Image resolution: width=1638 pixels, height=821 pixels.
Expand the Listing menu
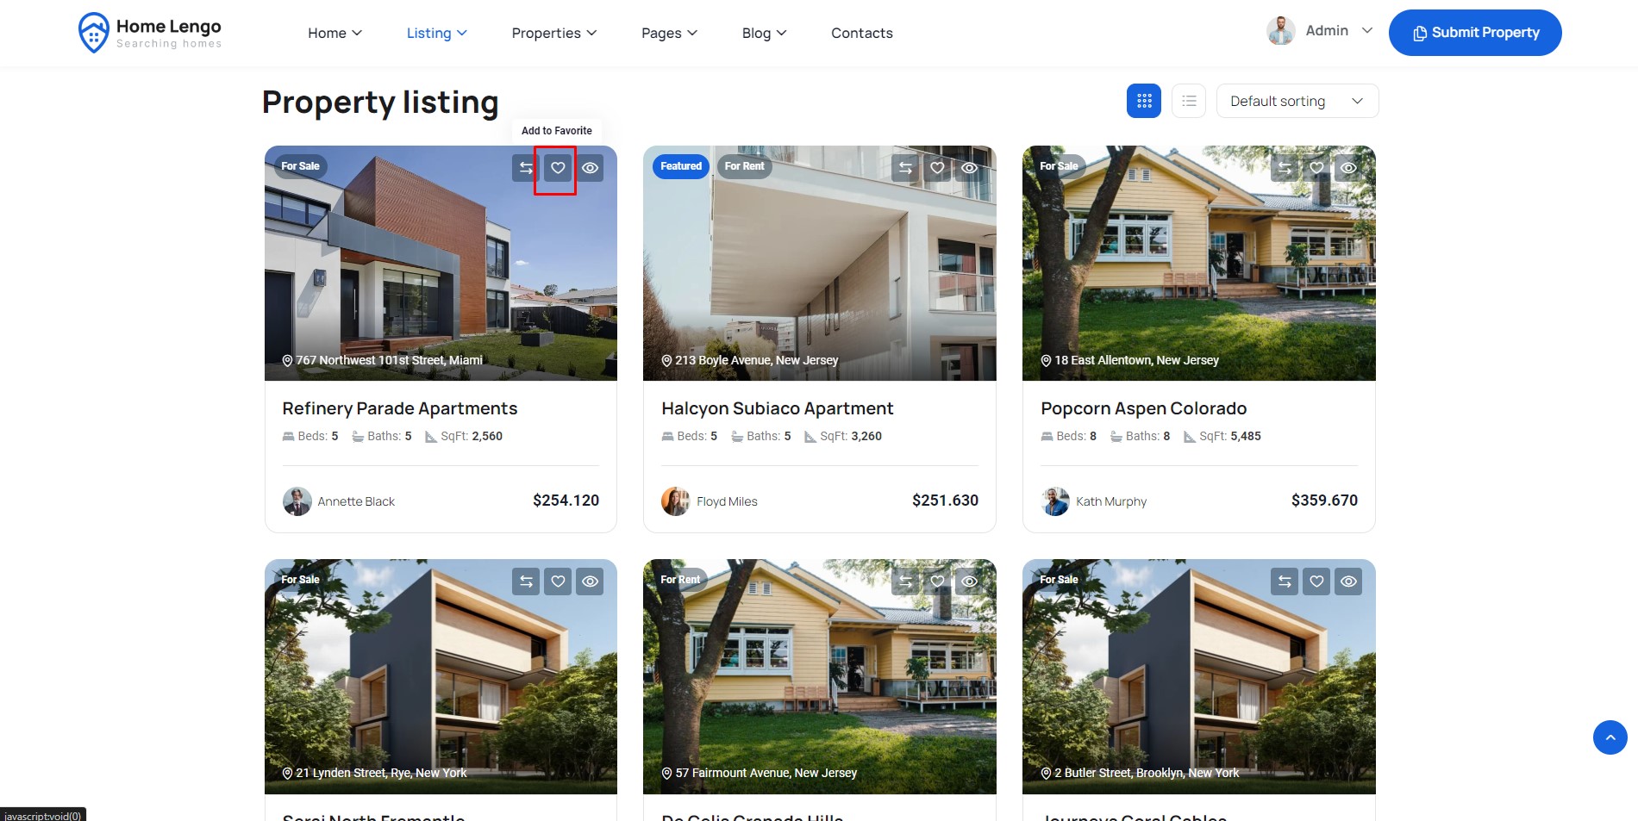coord(437,33)
